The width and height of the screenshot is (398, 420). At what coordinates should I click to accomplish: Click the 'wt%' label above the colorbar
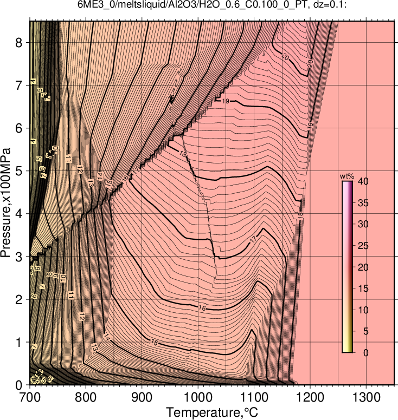coord(347,176)
